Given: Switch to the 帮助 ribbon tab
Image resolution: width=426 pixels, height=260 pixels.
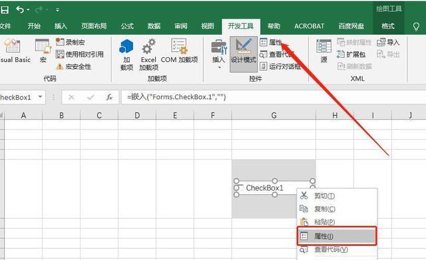Looking at the screenshot, I should (x=274, y=26).
